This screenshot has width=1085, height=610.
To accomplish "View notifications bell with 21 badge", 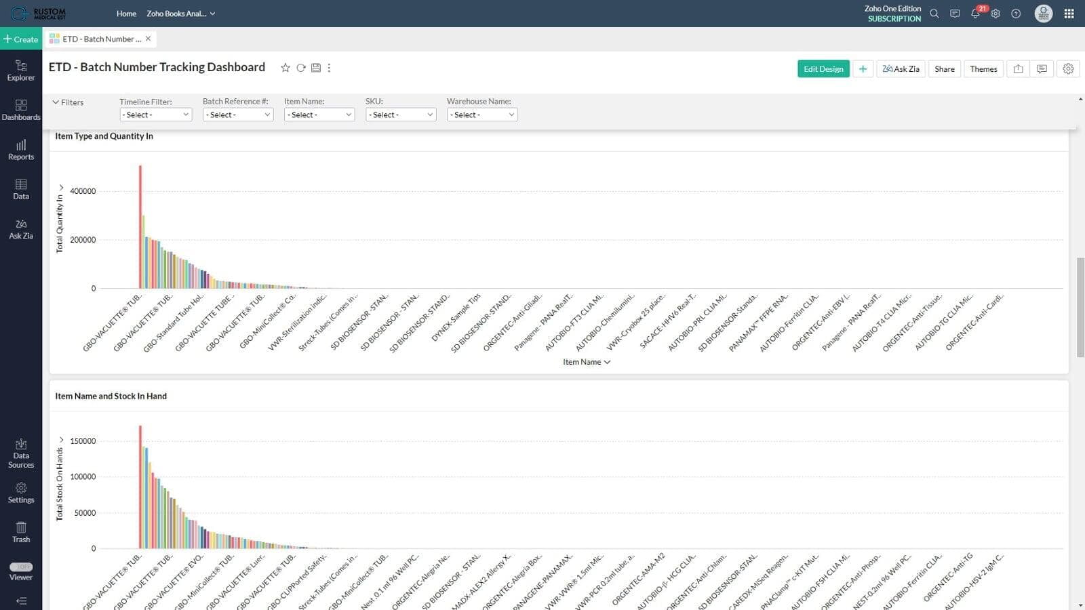I will [976, 13].
